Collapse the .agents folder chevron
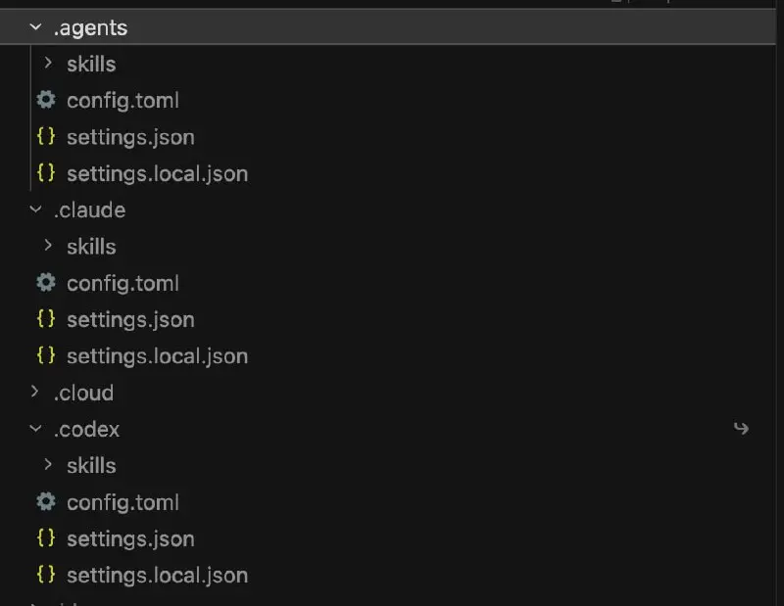Screen dimensions: 784x606 (x=35, y=27)
